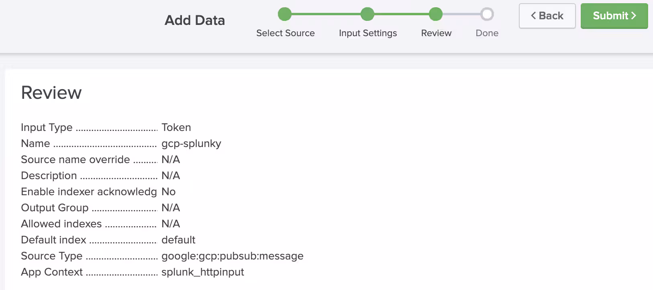The width and height of the screenshot is (653, 290).
Task: Click the Submit button
Action: tap(614, 16)
